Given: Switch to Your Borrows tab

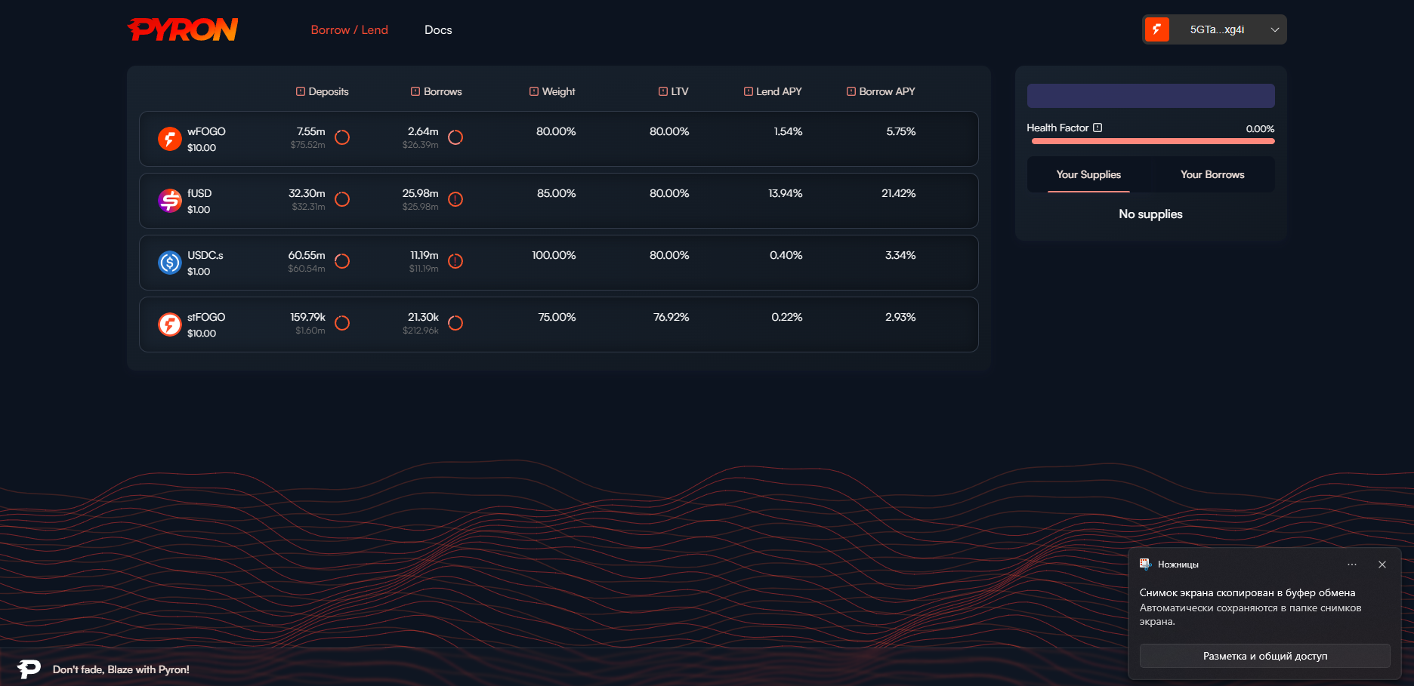Looking at the screenshot, I should point(1212,174).
